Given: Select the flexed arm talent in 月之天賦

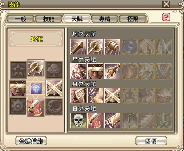Looking at the screenshot, I should coord(95,96).
